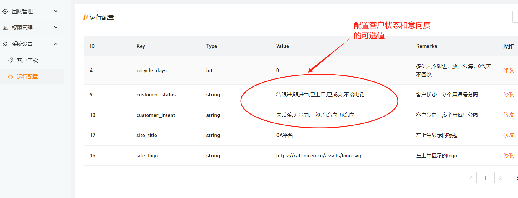The height and width of the screenshot is (198, 518).
Task: Click the customer_status key cell
Action: point(156,95)
